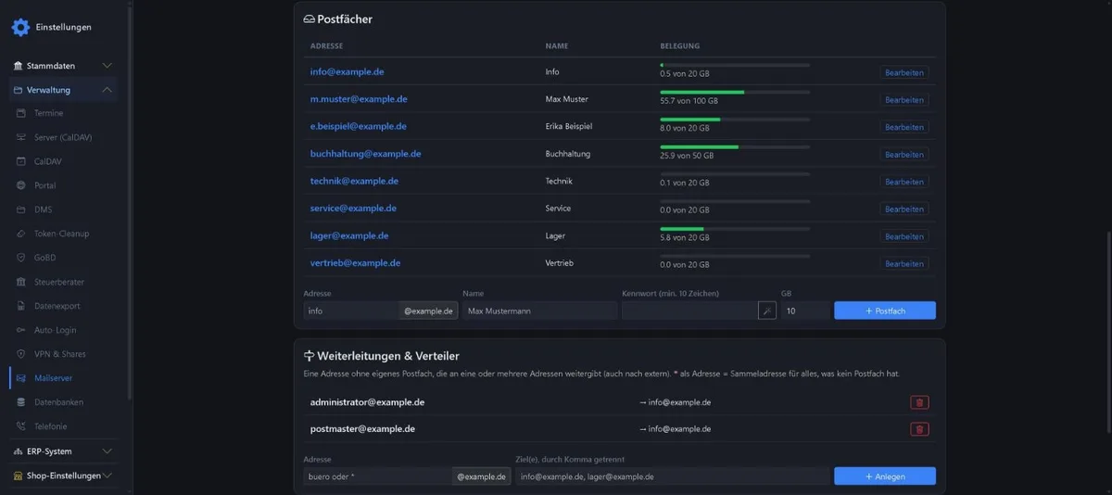Screen dimensions: 1112x495
Task: Focus the GB quota field
Action: click(805, 311)
